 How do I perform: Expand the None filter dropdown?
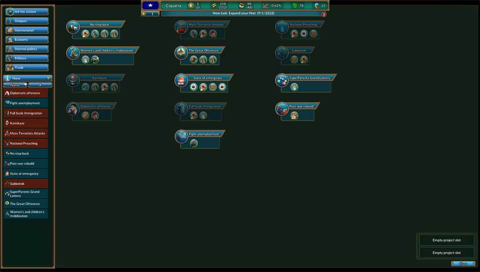click(28, 78)
